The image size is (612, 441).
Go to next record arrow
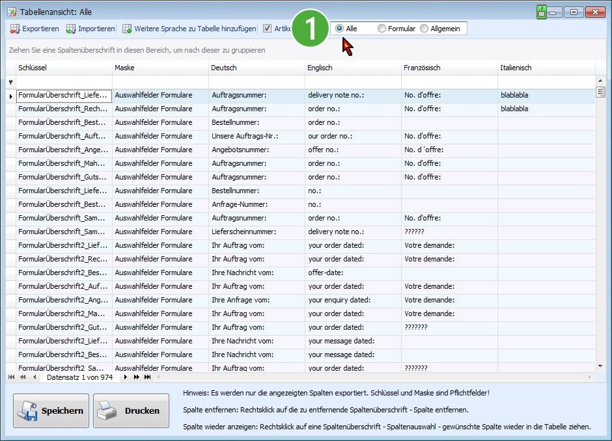(125, 377)
